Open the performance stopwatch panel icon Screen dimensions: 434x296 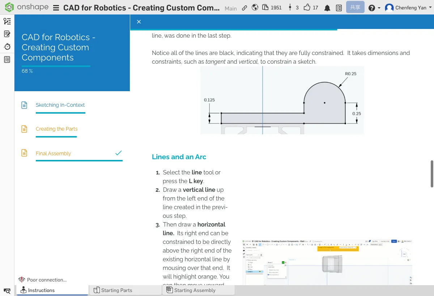[x=7, y=47]
